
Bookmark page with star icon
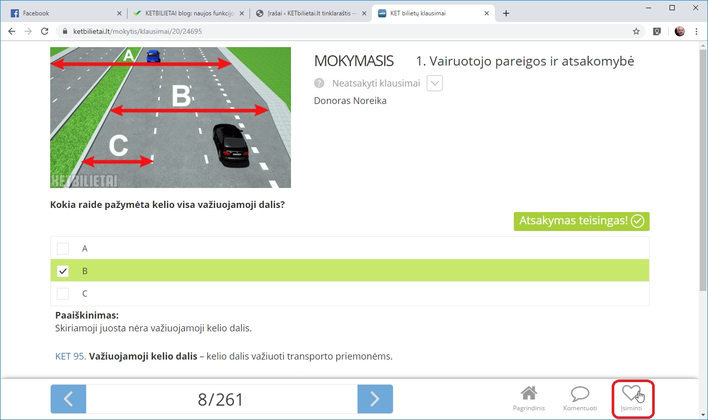click(636, 31)
